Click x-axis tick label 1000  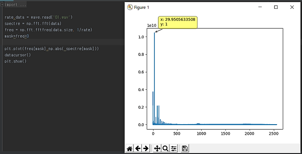click(201, 133)
